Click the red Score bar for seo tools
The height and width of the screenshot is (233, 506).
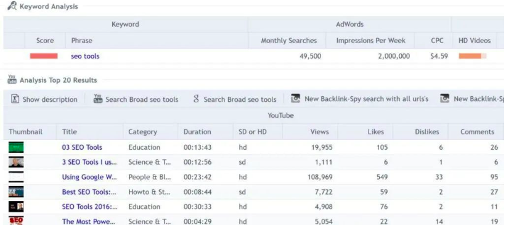click(44, 56)
